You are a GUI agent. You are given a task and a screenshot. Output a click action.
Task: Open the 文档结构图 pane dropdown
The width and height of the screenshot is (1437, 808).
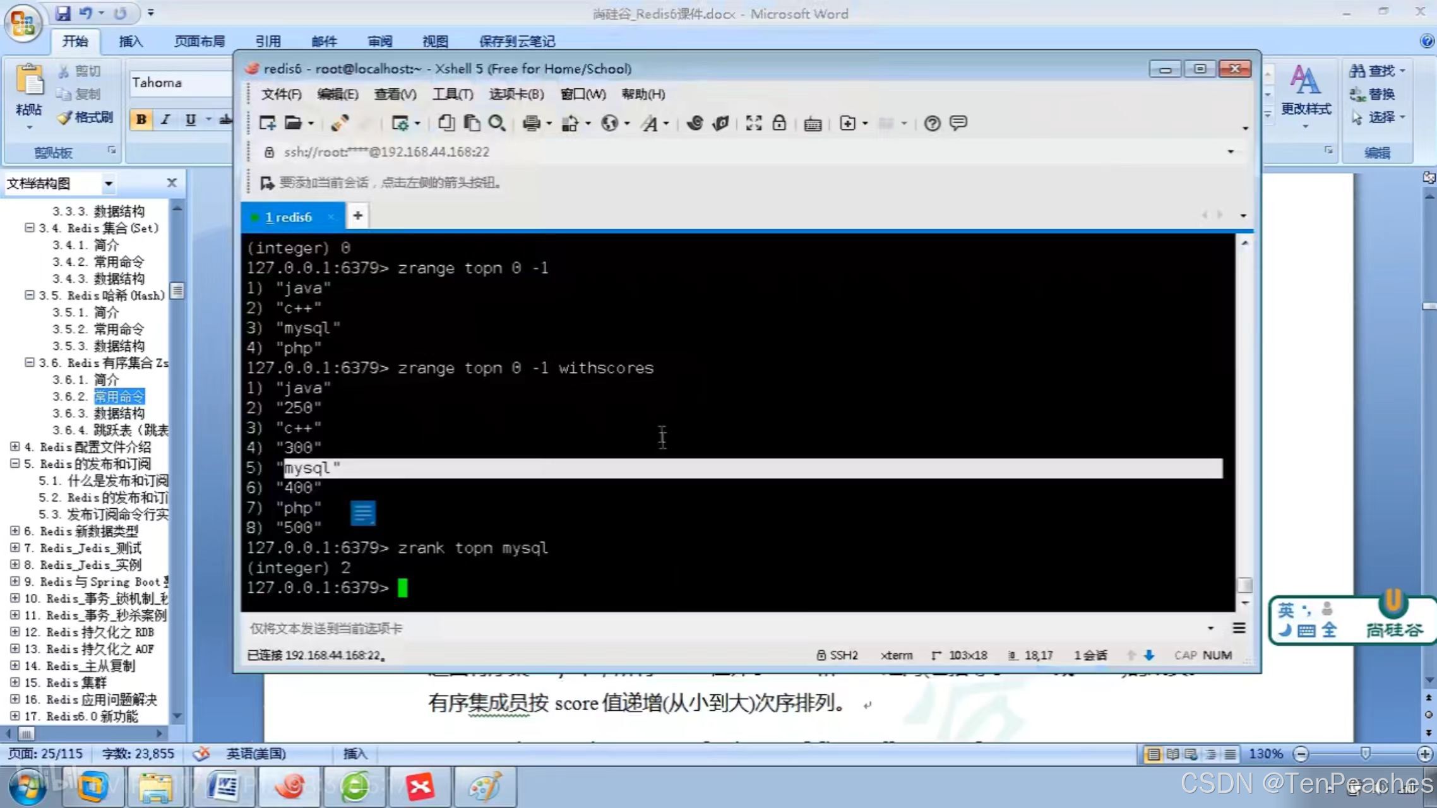(x=109, y=184)
